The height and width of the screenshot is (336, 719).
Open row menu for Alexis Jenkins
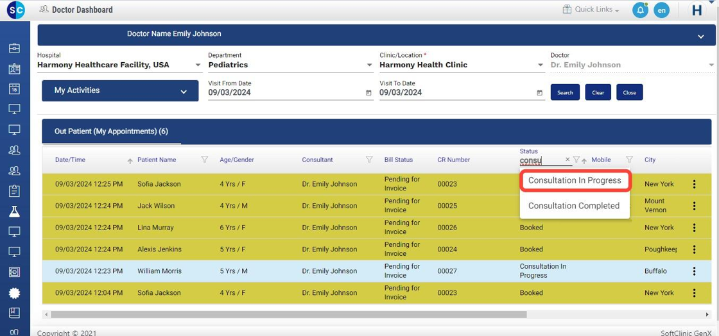(x=694, y=249)
